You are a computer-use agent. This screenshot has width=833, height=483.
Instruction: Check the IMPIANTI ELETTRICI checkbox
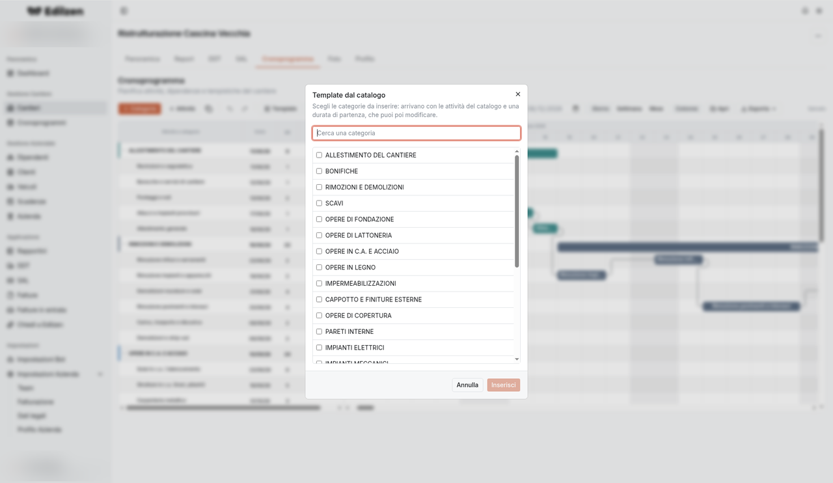pos(319,348)
